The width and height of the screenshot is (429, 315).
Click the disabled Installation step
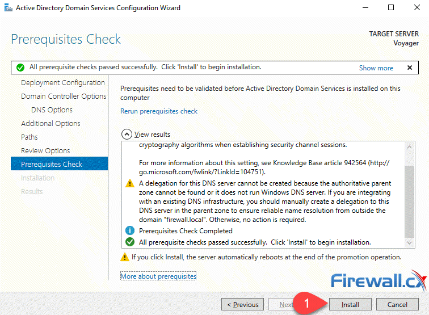38,178
